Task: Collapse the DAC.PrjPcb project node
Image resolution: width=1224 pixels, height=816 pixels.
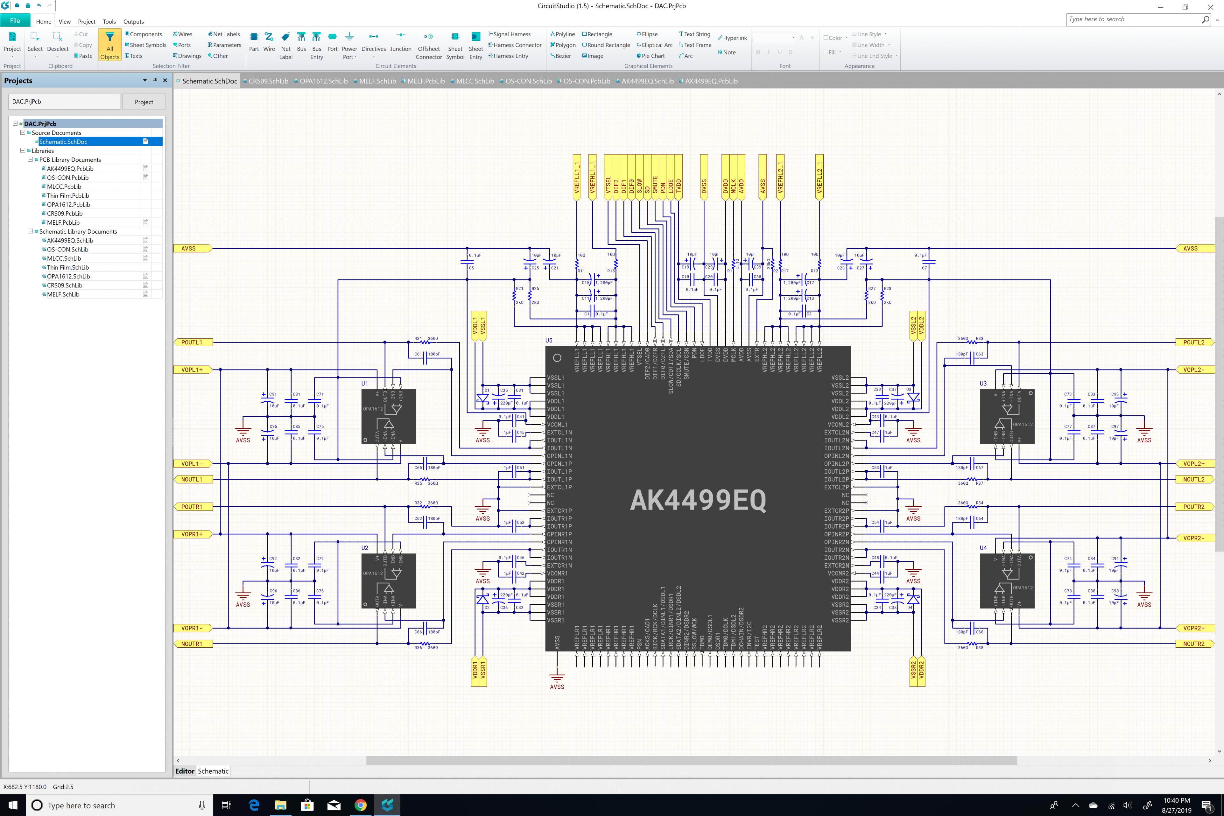Action: point(15,123)
